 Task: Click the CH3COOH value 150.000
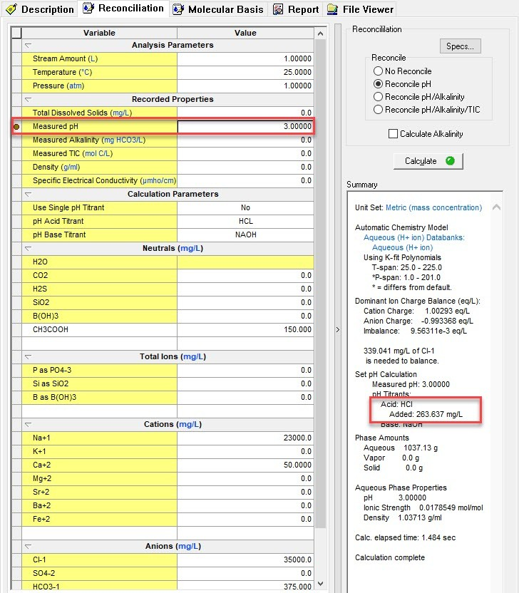click(245, 329)
